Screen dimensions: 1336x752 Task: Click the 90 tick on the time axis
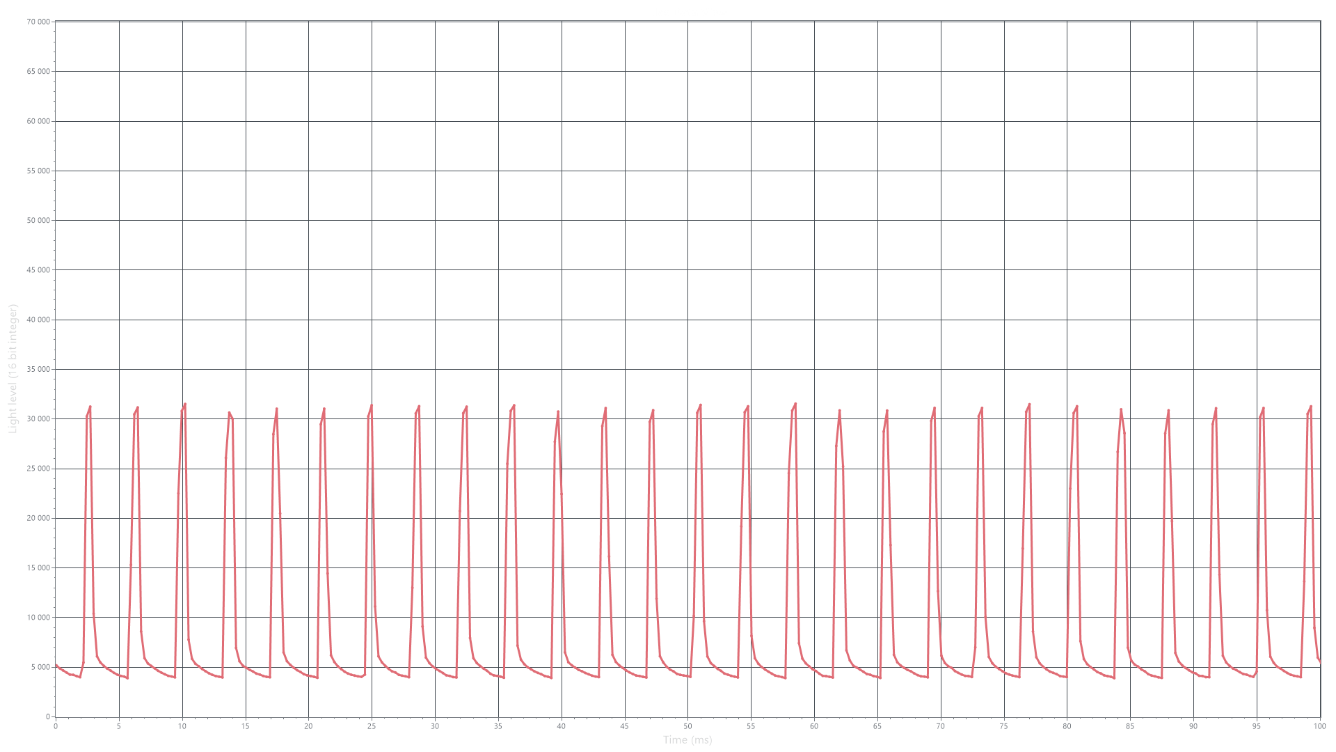(1193, 726)
